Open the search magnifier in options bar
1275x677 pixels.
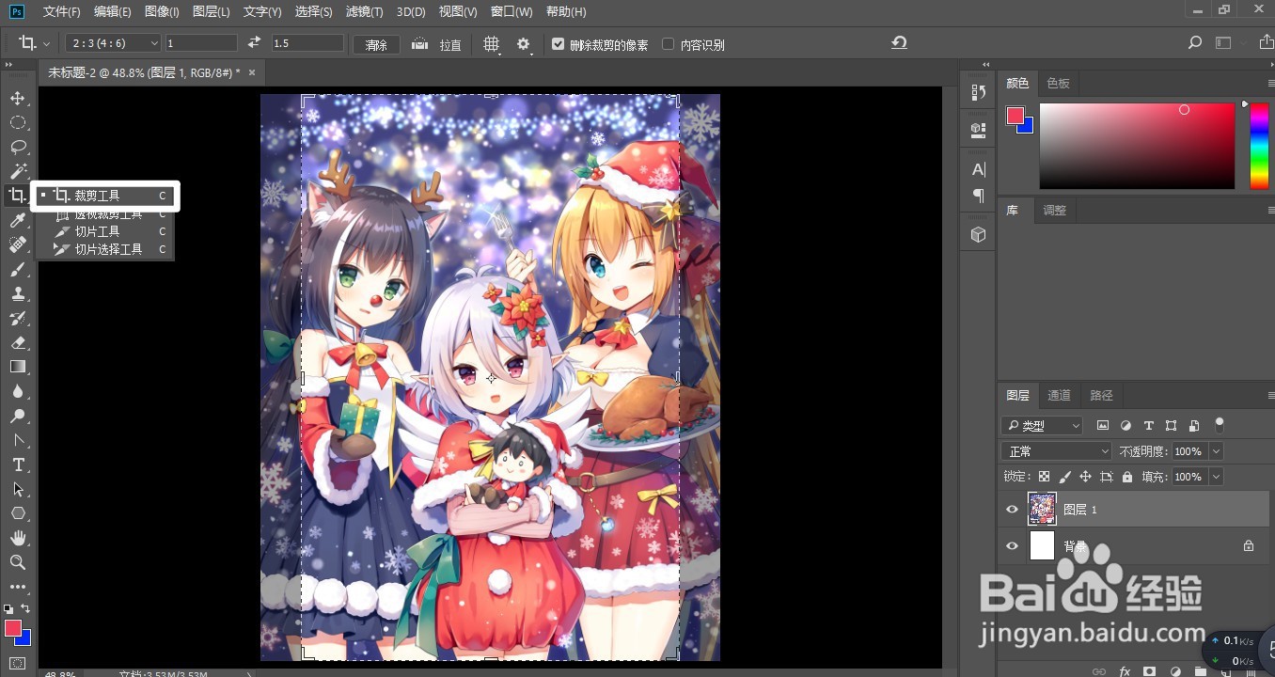point(1195,43)
